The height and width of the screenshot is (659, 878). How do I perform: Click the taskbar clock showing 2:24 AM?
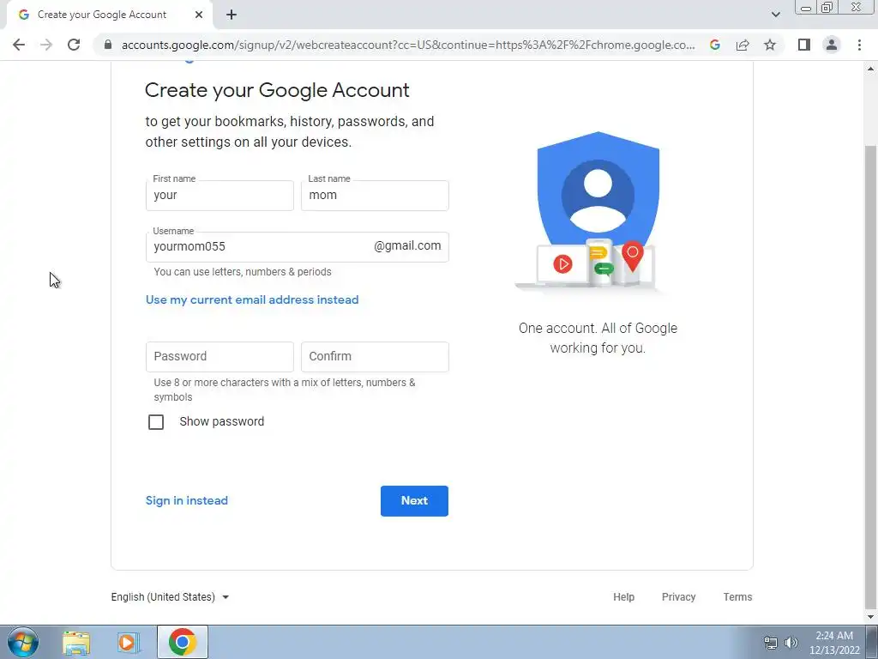click(x=834, y=643)
